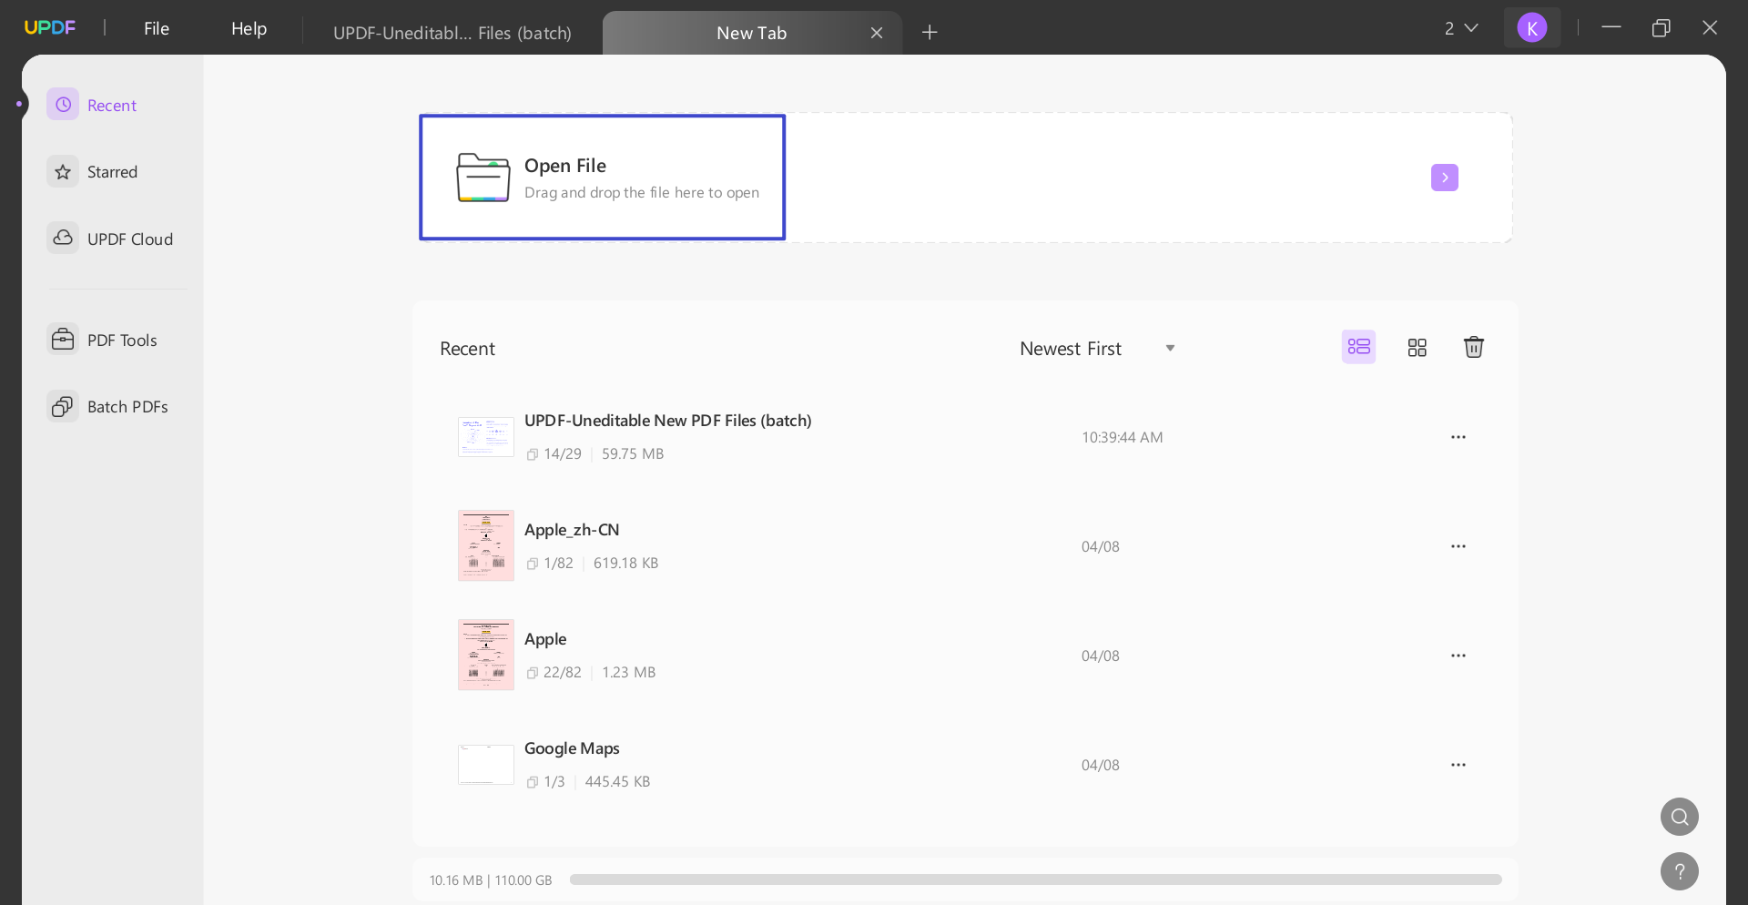Screen dimensions: 1748x905
Task: Click the UPDF logo
Action: coord(50,26)
